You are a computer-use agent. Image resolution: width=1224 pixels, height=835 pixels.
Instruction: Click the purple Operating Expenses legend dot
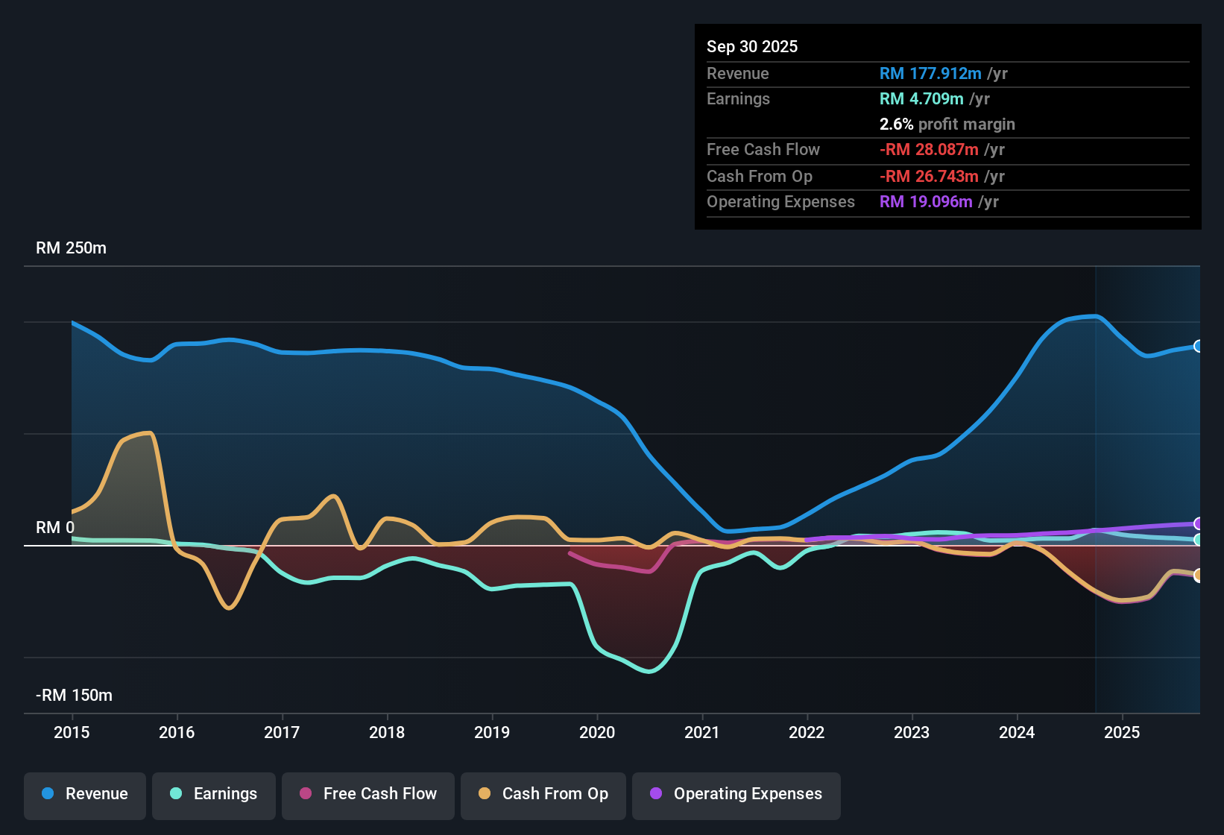pyautogui.click(x=654, y=794)
